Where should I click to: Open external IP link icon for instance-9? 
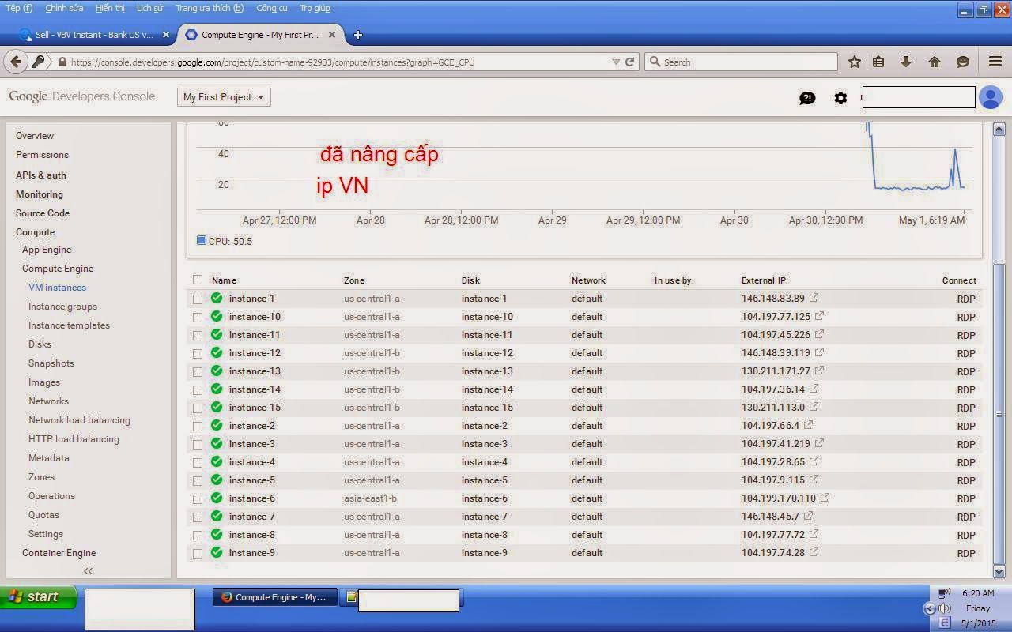click(814, 552)
